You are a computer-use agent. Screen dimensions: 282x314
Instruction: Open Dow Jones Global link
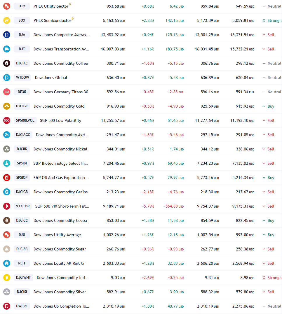click(x=51, y=78)
